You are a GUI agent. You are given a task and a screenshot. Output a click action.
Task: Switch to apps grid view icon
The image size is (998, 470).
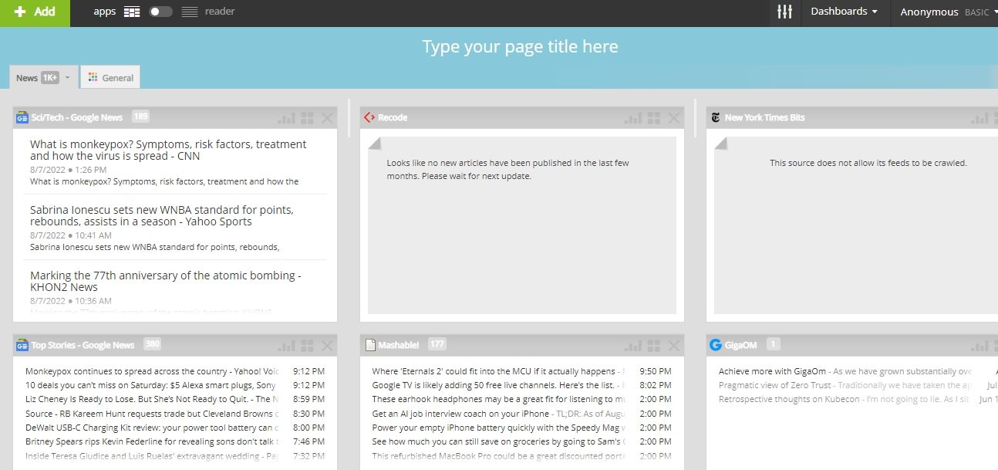(x=133, y=12)
